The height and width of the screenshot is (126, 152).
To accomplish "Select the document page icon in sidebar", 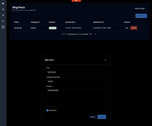I will (x=3, y=27).
